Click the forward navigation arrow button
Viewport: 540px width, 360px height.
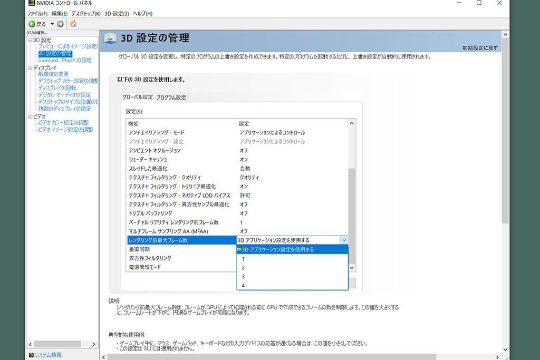[60, 24]
